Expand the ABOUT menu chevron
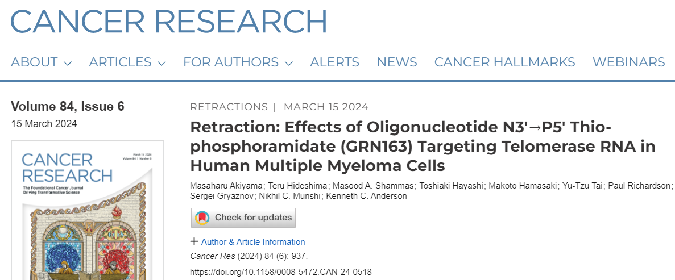The image size is (675, 280). tap(67, 63)
